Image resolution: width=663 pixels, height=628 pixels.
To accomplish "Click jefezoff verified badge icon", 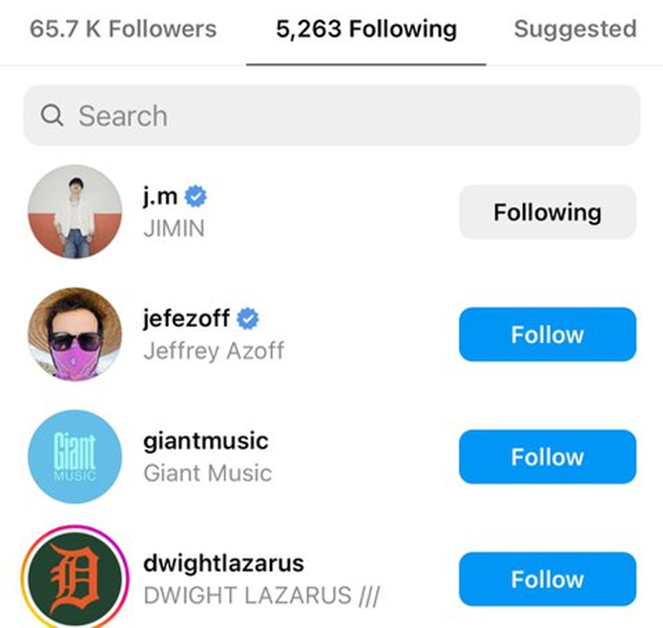I will pyautogui.click(x=249, y=319).
